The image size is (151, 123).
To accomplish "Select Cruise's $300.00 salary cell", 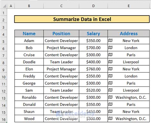I will pyautogui.click(x=93, y=55).
